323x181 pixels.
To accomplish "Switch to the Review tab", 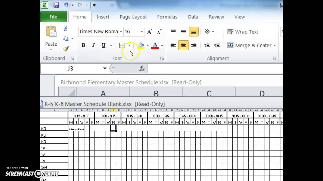I will pos(216,17).
